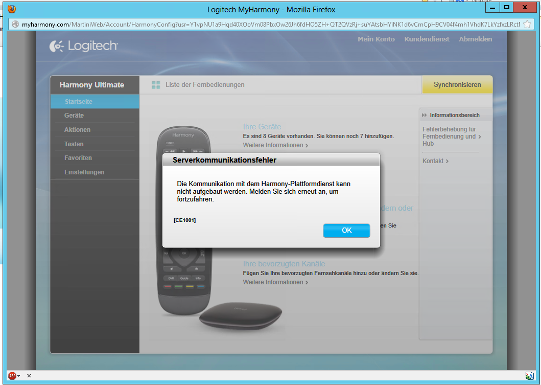Select Favoriten in the sidebar
Image resolution: width=541 pixels, height=385 pixels.
95,158
